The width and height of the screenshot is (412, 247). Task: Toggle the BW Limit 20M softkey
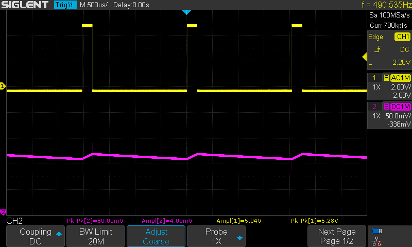click(96, 236)
